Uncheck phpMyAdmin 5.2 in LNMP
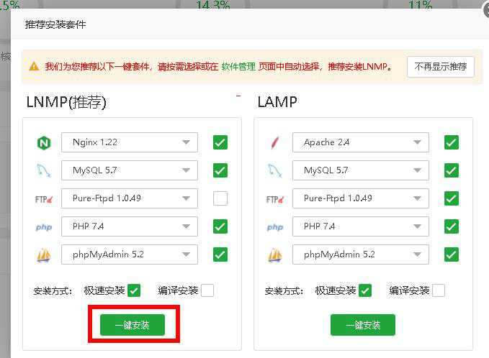Screen dimensions: 489x358 220,254
